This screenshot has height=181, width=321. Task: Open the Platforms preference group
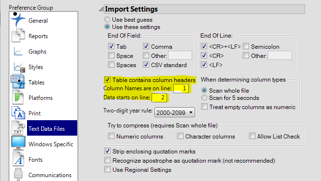pyautogui.click(x=41, y=98)
